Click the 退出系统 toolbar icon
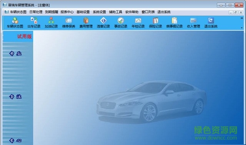This screenshot has height=145, width=246. (x=211, y=23)
